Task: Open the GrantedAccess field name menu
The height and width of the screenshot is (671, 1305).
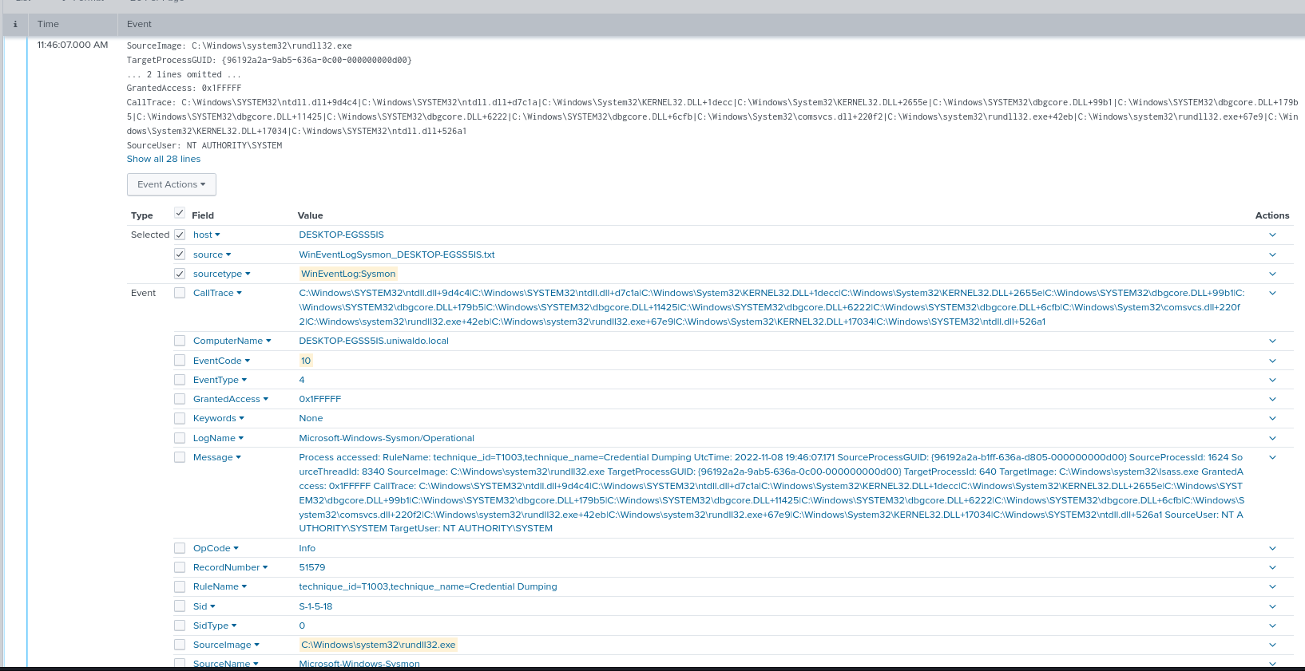Action: click(231, 399)
